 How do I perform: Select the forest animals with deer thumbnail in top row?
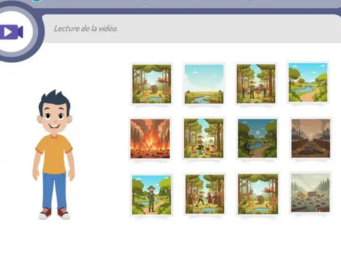[x=152, y=84]
